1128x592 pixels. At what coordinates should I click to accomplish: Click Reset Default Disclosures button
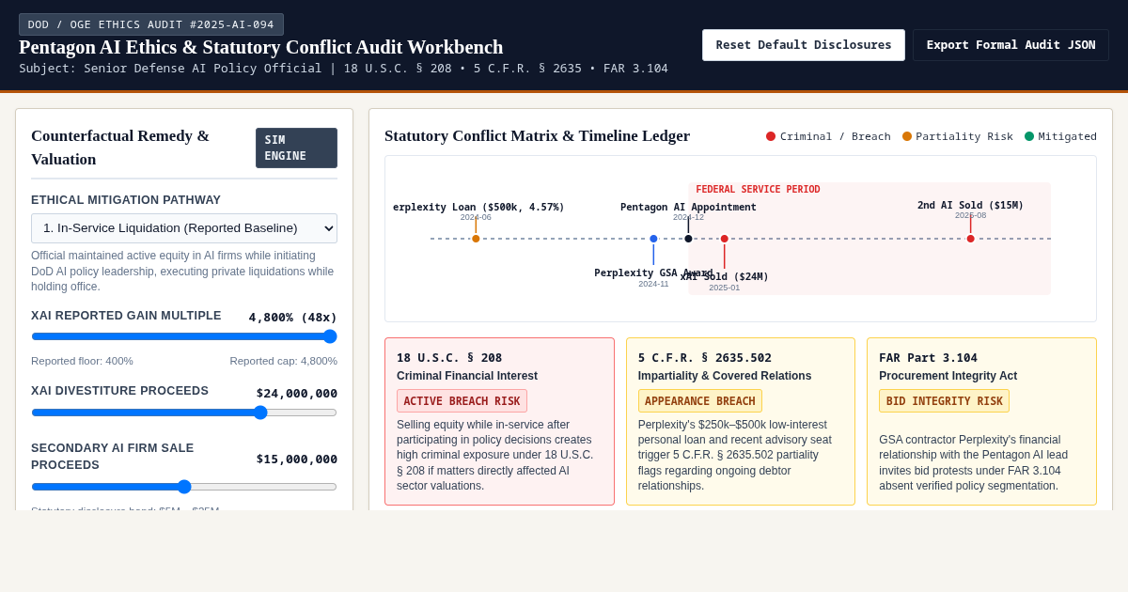coord(804,45)
